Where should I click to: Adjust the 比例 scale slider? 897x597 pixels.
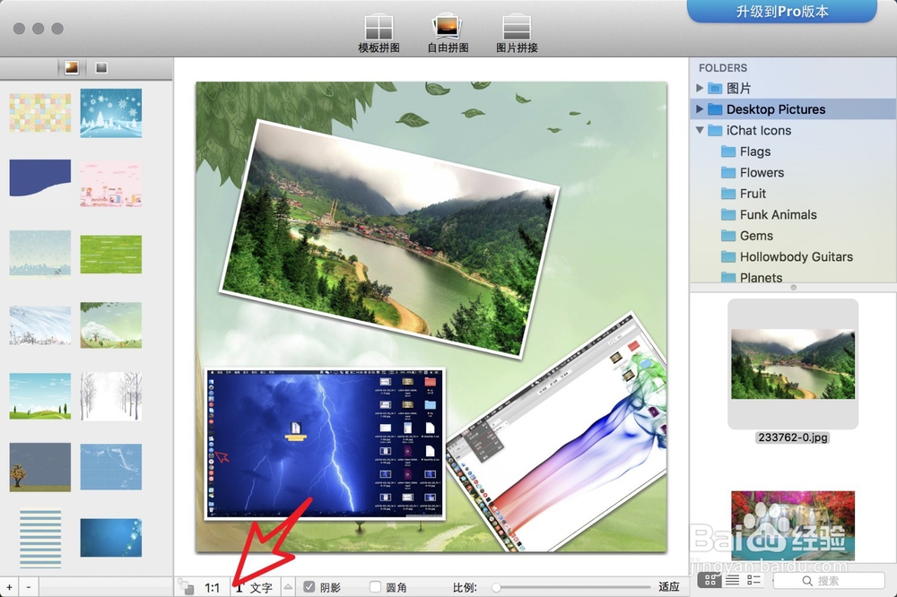click(x=572, y=587)
